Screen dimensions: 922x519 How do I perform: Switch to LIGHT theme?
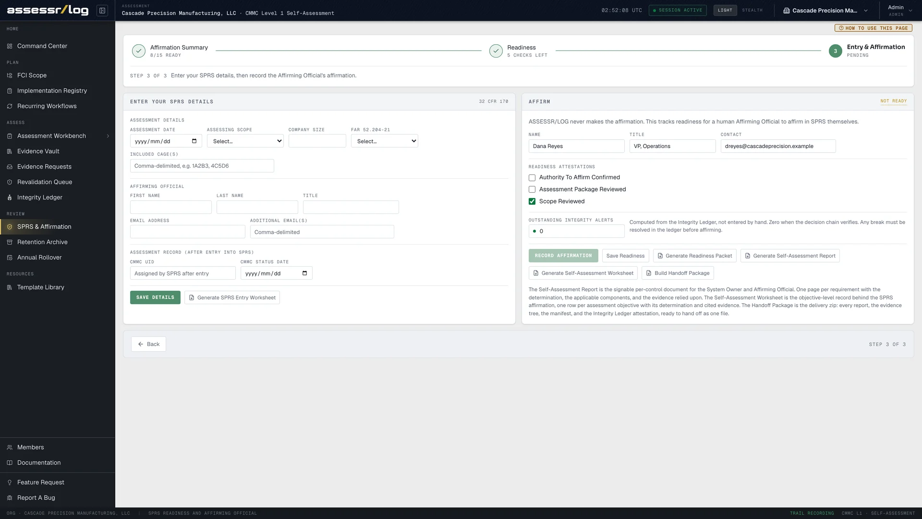point(725,10)
